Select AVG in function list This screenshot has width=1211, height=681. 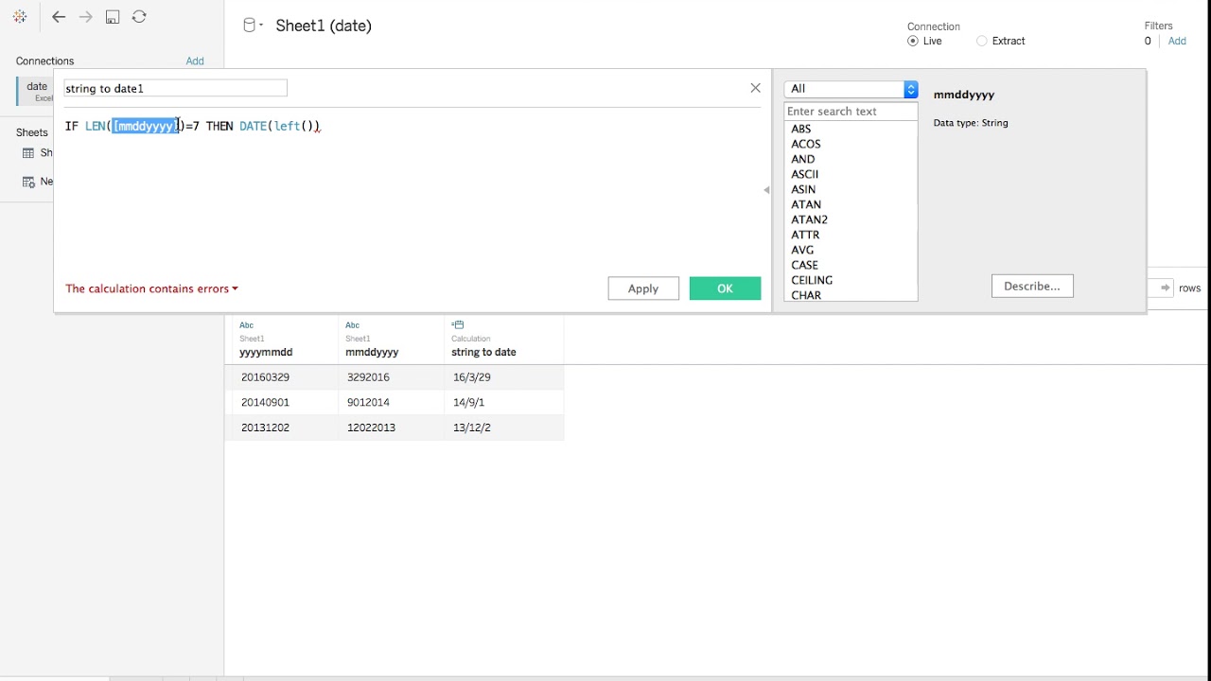point(802,250)
